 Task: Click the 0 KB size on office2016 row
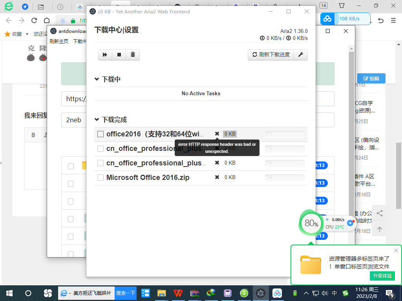tap(230, 134)
